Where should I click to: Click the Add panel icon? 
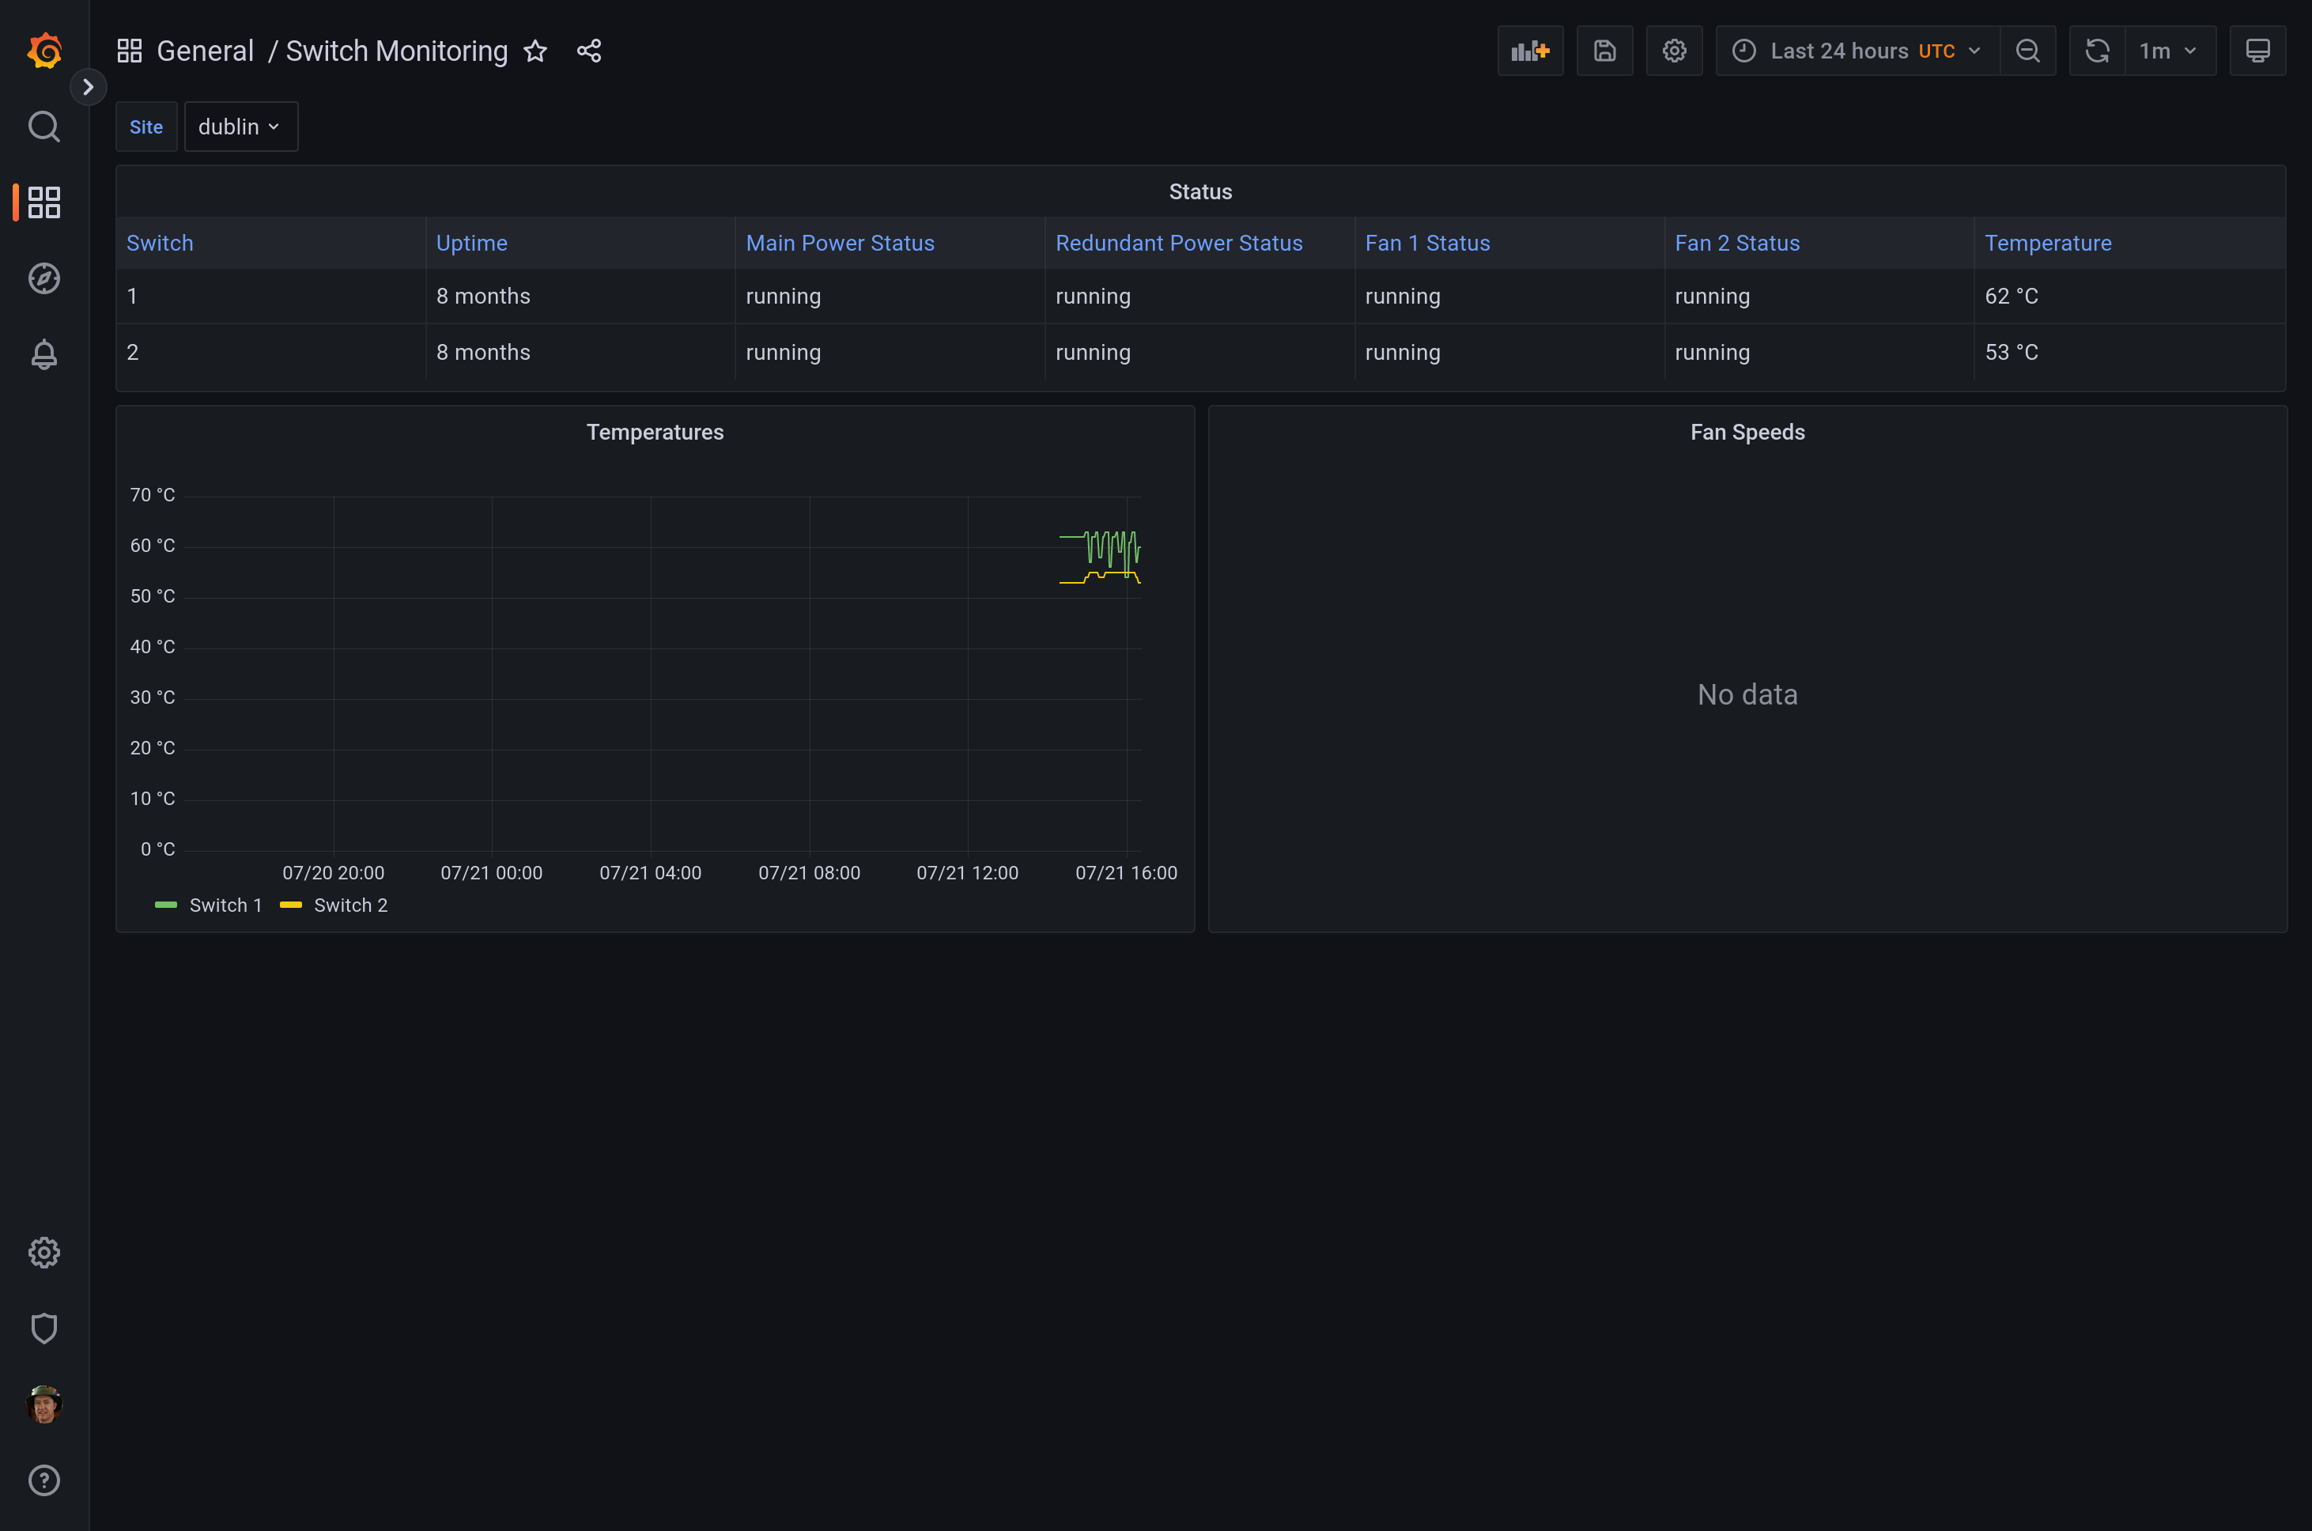1529,51
